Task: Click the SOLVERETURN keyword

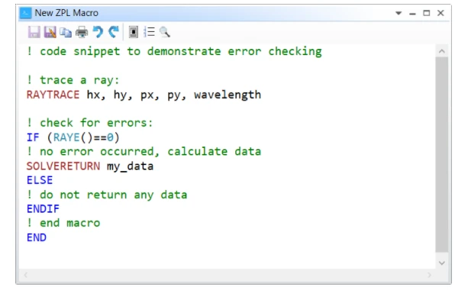Action: coord(63,166)
